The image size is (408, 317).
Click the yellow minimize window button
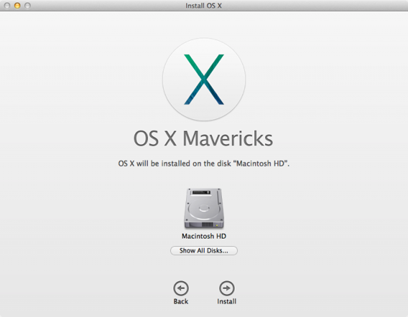tap(17, 5)
